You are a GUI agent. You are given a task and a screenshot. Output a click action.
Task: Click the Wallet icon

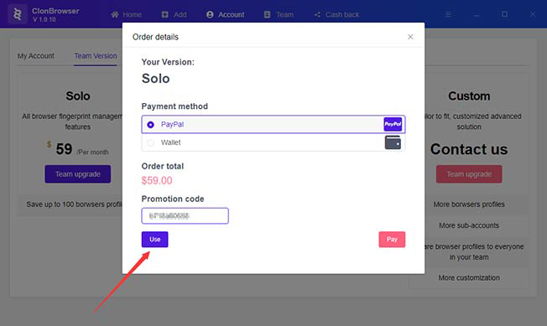(x=393, y=142)
